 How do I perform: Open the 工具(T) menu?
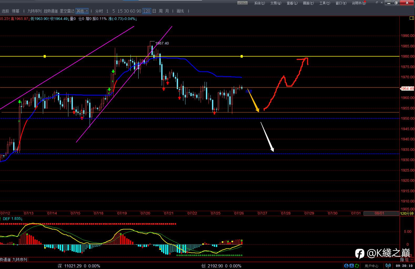pos(325,3)
